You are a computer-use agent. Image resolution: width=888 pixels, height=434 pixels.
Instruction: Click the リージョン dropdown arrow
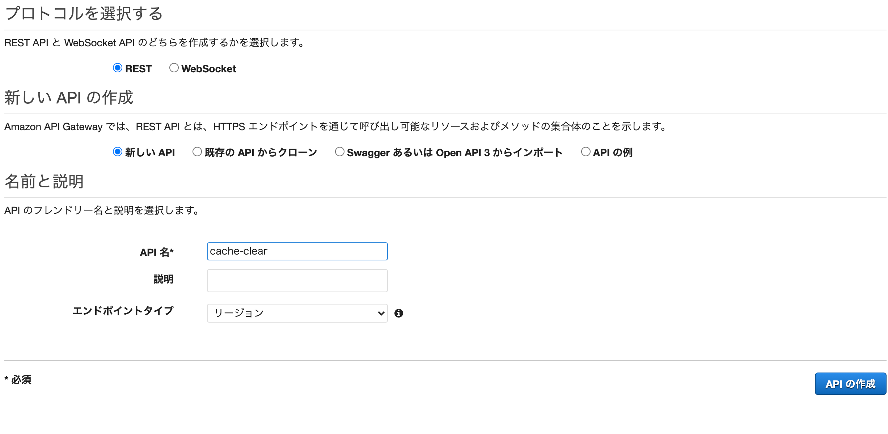pyautogui.click(x=380, y=313)
